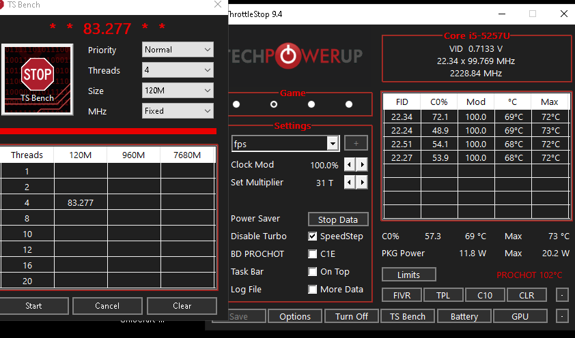This screenshot has height=338, width=575.
Task: Open the Size dropdown showing 120M
Action: click(x=178, y=91)
